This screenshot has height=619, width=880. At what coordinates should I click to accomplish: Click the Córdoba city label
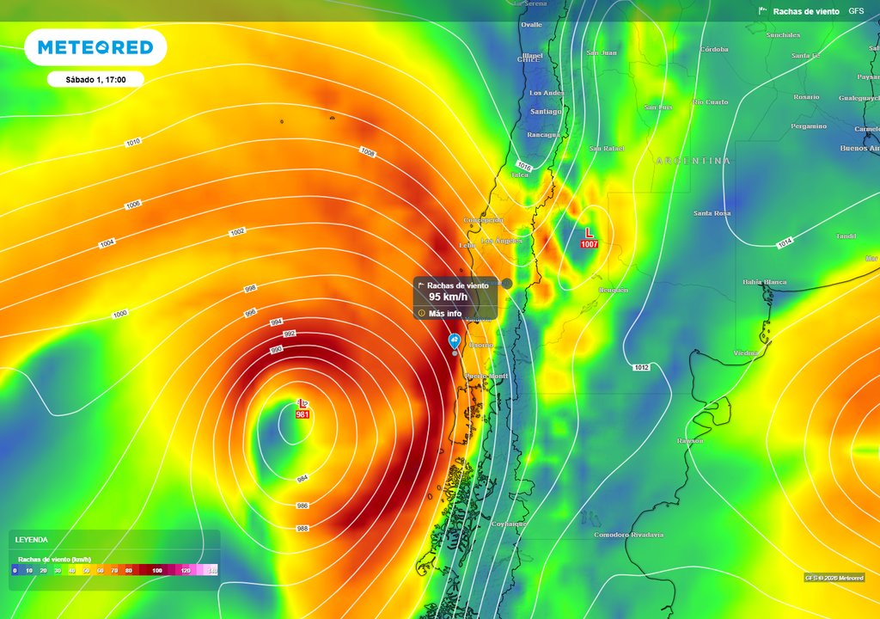point(714,49)
